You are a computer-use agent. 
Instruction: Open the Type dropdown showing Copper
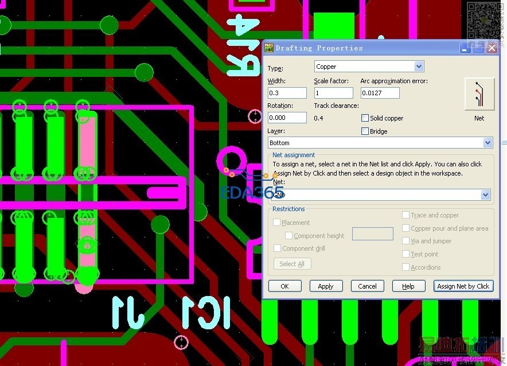pyautogui.click(x=419, y=67)
